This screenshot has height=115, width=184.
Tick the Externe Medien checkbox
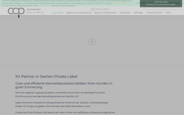point(93,9)
